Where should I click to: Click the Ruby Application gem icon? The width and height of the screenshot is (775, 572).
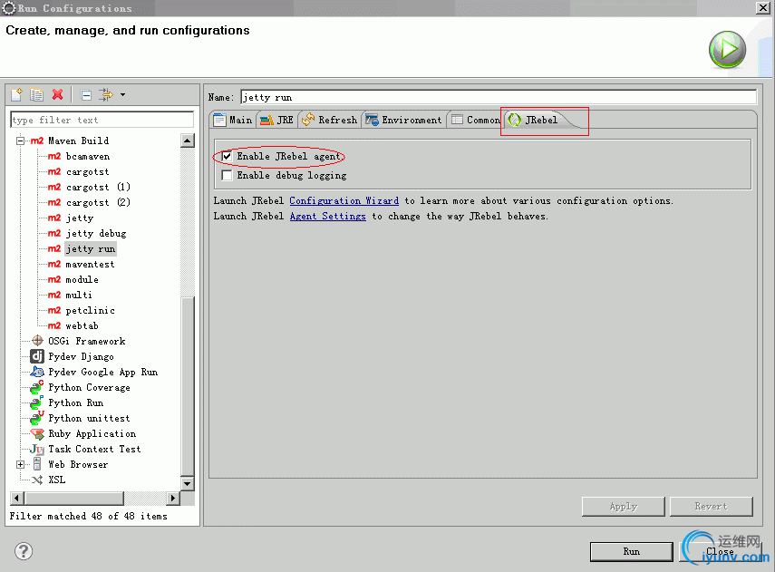click(37, 433)
